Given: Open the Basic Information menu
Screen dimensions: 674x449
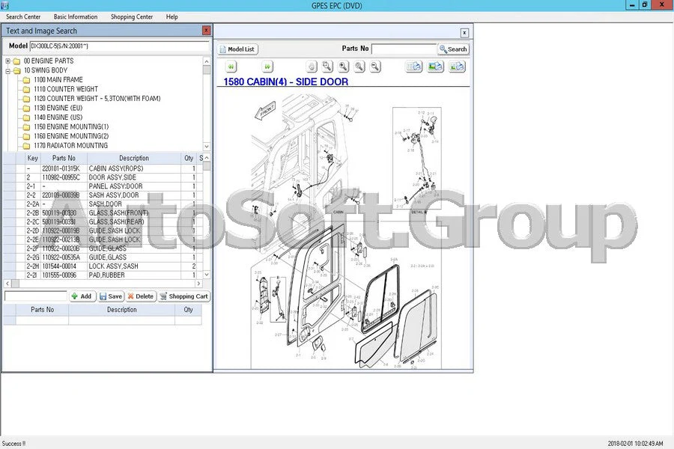Looking at the screenshot, I should click(x=75, y=16).
